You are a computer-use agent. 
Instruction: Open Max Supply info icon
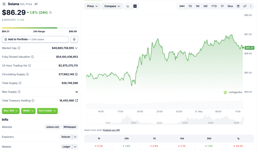(x=19, y=92)
